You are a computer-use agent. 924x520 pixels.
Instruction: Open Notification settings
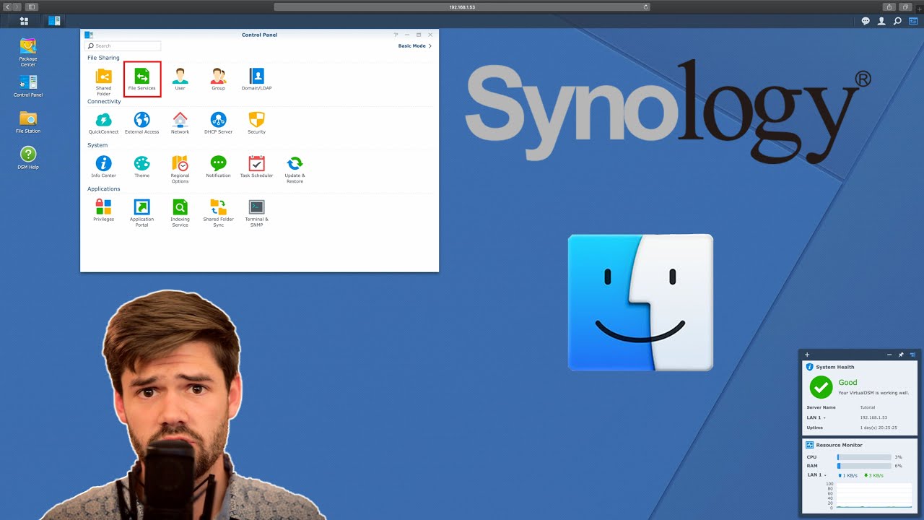tap(218, 167)
